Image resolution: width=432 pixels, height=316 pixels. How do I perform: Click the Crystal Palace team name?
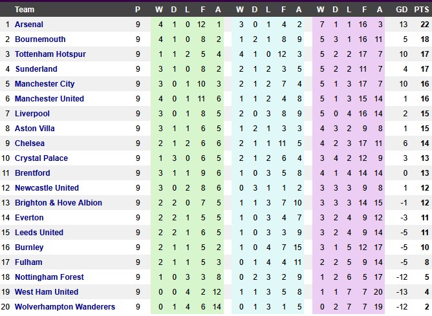(41, 158)
